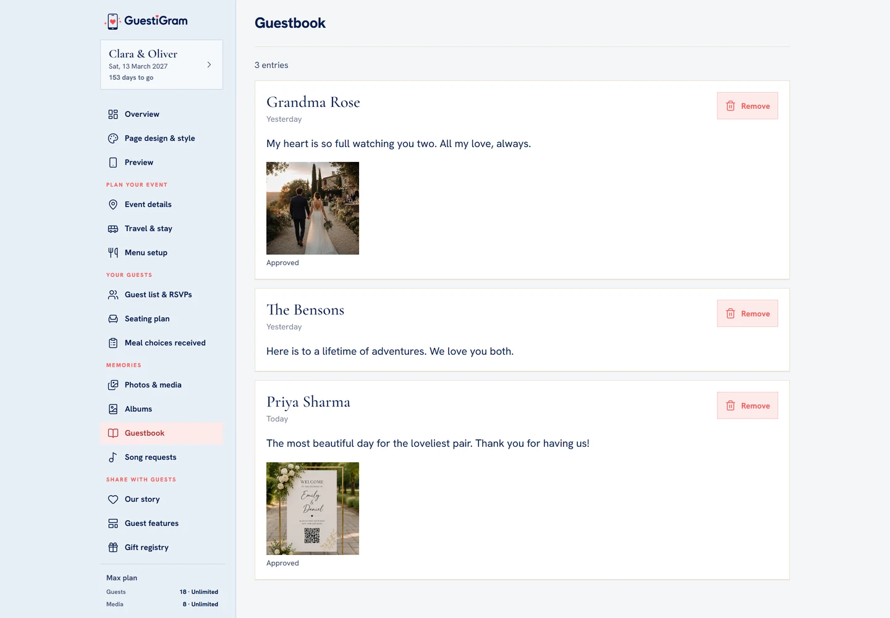Open the Our story heart icon

(113, 499)
